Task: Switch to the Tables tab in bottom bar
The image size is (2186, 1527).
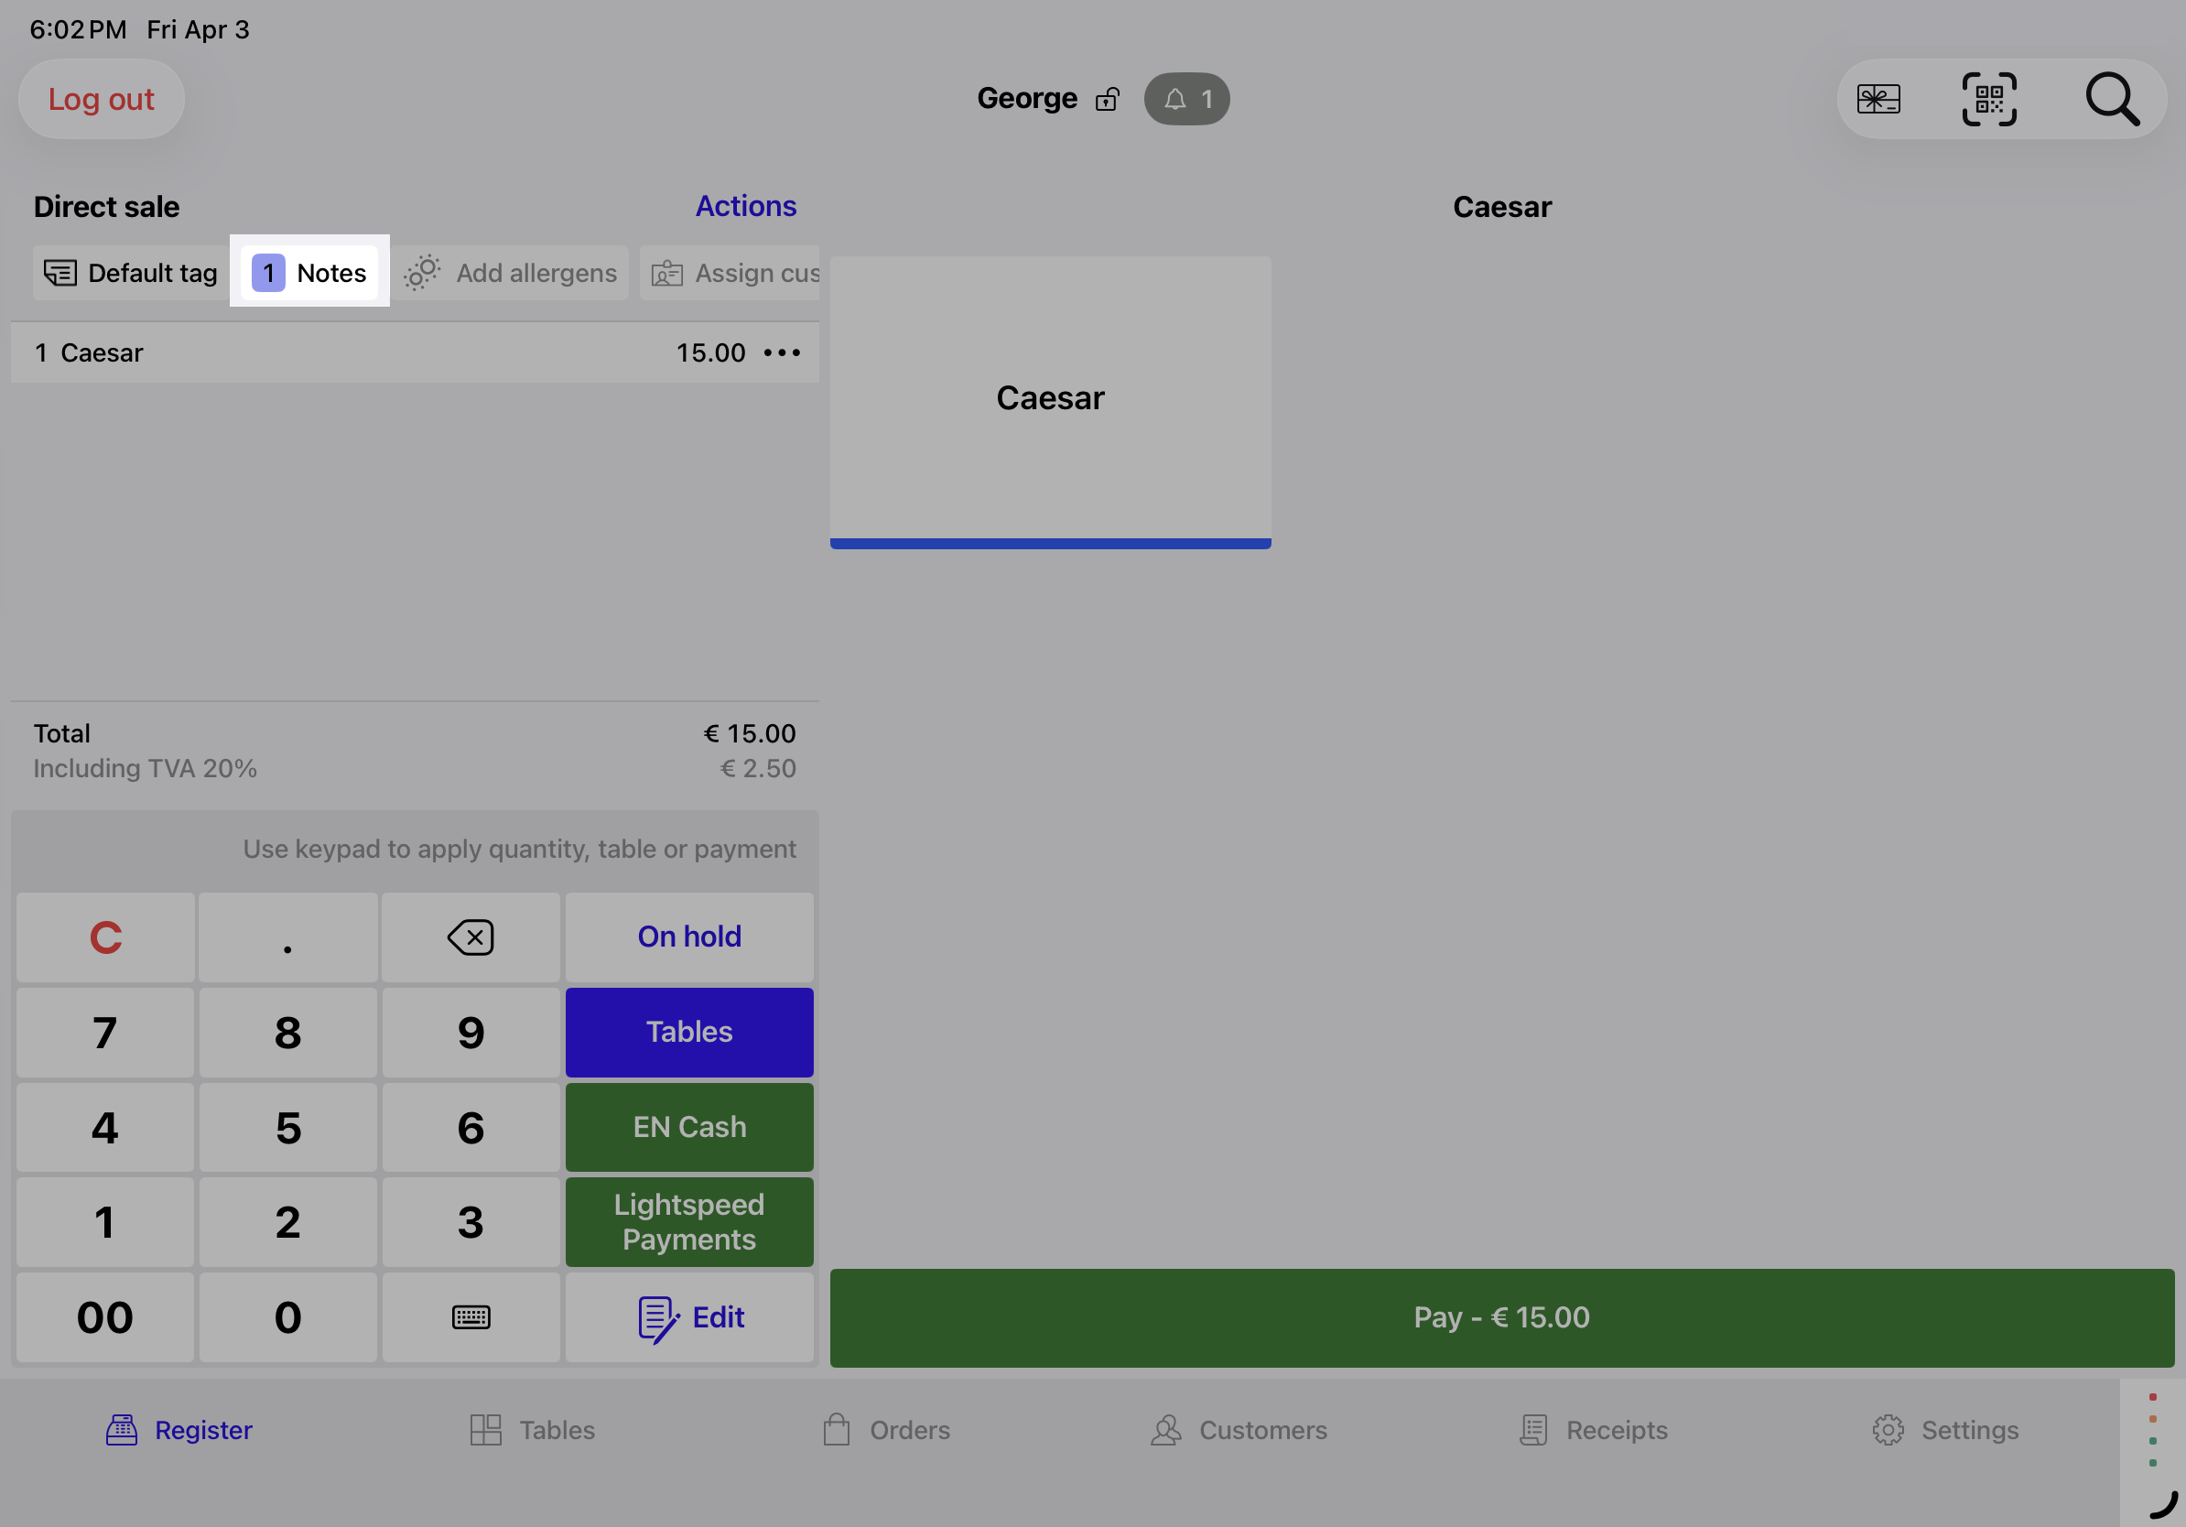Action: pyautogui.click(x=533, y=1429)
